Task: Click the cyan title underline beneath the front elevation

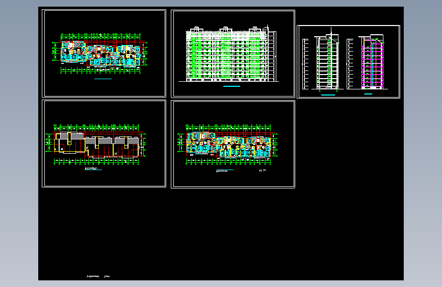Action: point(232,86)
